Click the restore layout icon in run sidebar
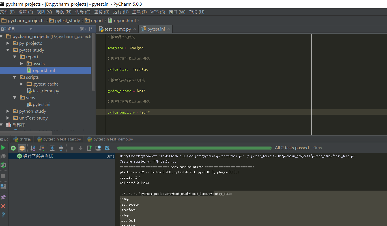The height and width of the screenshot is (226, 387). pos(3,187)
